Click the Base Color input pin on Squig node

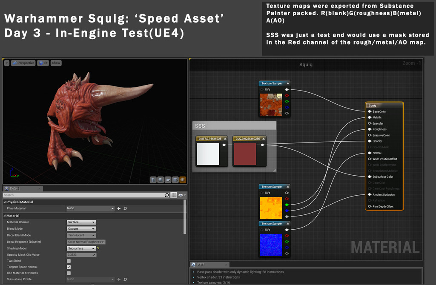370,111
